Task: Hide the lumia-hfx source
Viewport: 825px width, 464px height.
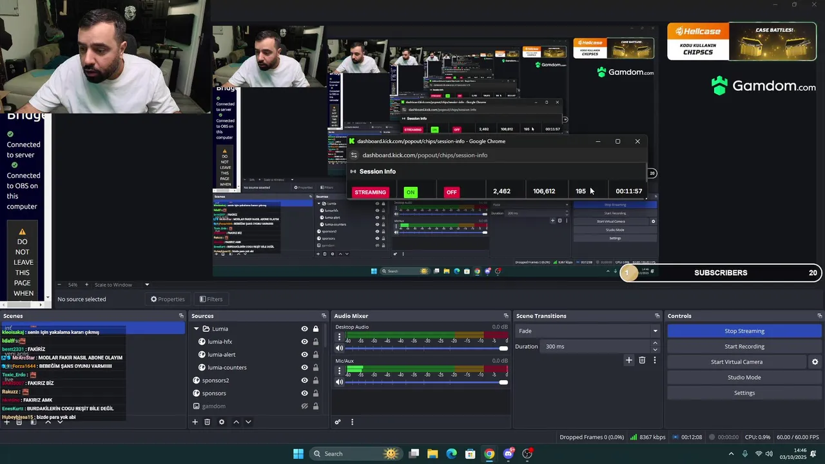Action: 305,342
